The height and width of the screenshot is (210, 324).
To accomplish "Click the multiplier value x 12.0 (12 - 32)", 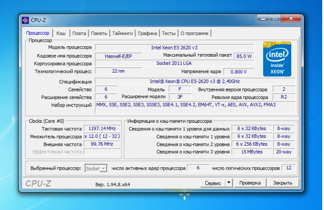I will [102, 136].
